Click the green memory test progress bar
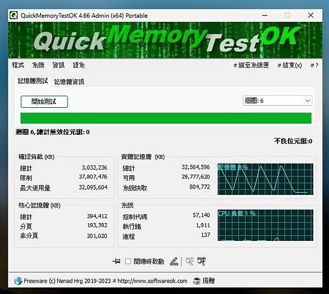The image size is (329, 294). tap(166, 118)
